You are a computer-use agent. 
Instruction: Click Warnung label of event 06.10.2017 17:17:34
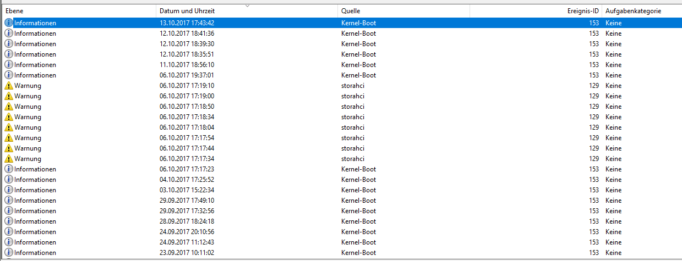point(28,159)
